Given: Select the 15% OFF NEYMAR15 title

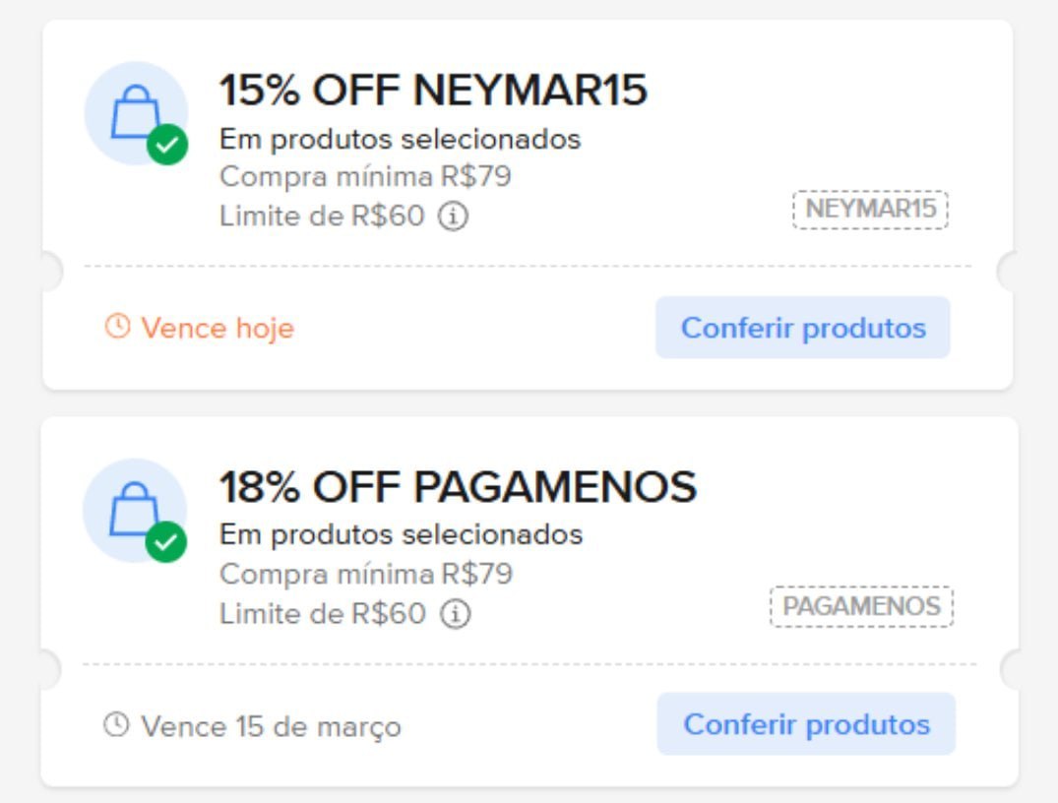Looking at the screenshot, I should click(x=432, y=91).
